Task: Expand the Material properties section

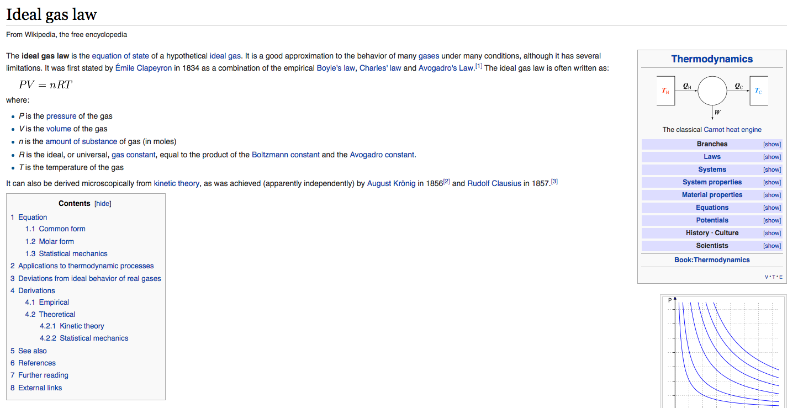Action: point(771,195)
